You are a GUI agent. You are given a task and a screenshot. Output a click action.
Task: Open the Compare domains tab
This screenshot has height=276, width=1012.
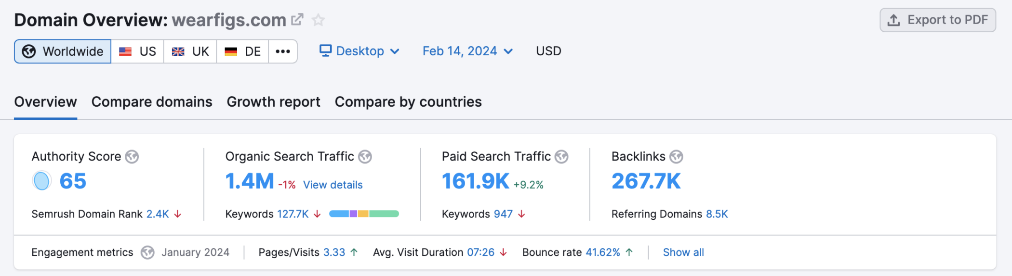click(152, 102)
